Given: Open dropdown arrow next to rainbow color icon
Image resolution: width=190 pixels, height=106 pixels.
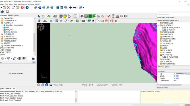Looking at the screenshot, I should [52, 16].
